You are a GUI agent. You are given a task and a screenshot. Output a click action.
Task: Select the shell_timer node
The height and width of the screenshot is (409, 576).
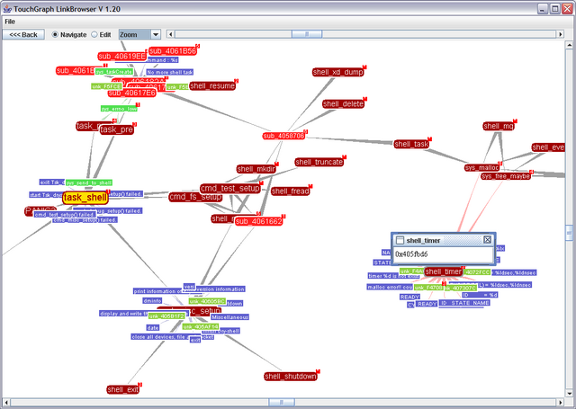click(x=443, y=271)
